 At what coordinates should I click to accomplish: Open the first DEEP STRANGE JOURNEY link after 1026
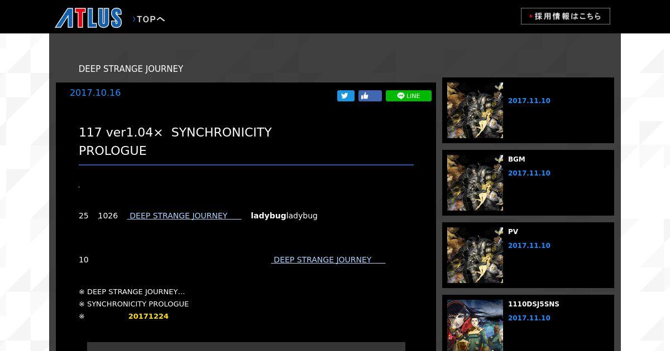(184, 216)
